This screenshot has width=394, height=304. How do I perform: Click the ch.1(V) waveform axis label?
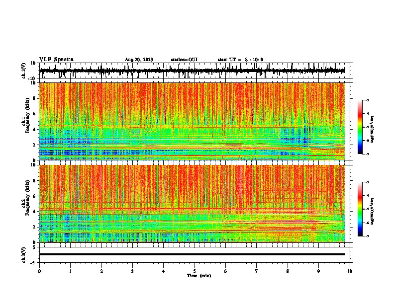(x=24, y=71)
